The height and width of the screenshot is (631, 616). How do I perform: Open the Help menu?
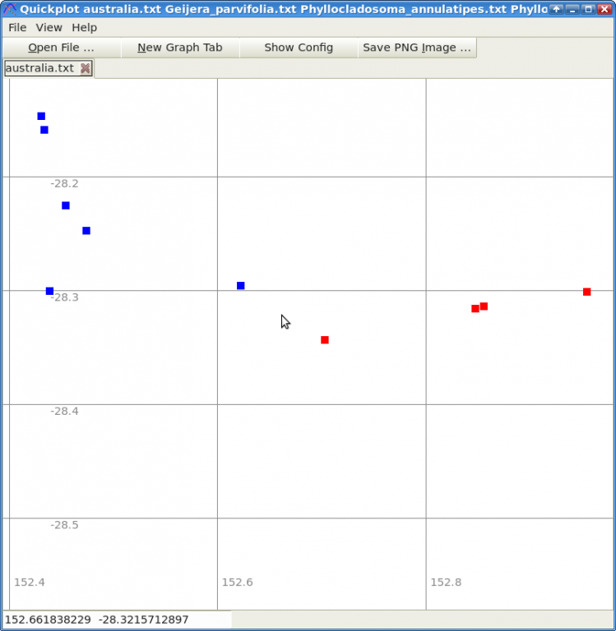(84, 27)
